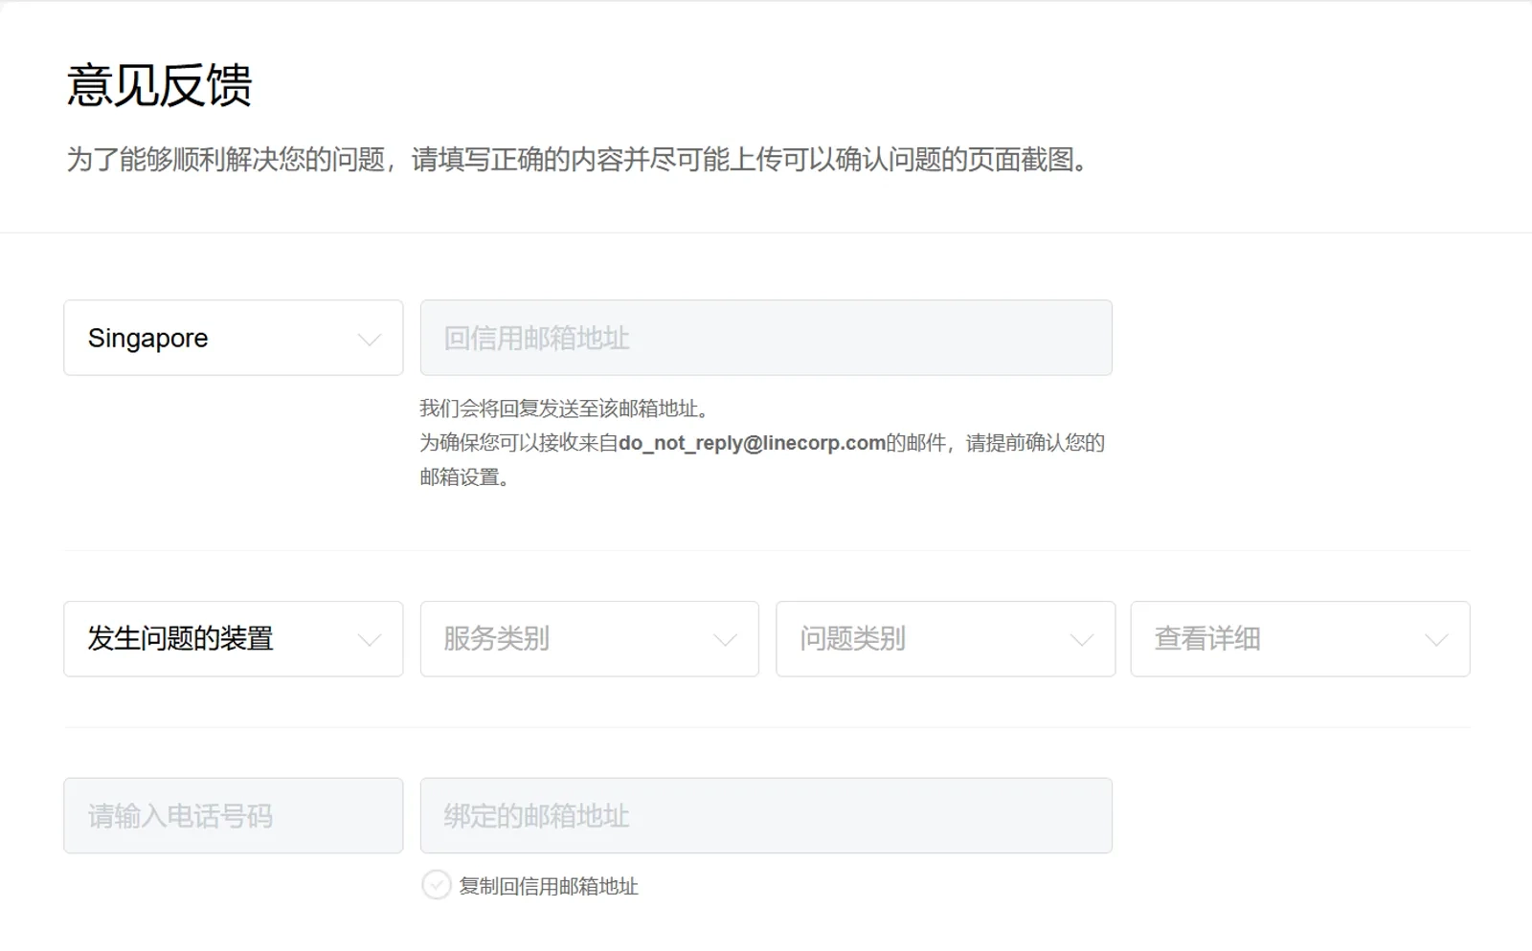Click the chevron icon of 发生问题的装置

coord(369,640)
